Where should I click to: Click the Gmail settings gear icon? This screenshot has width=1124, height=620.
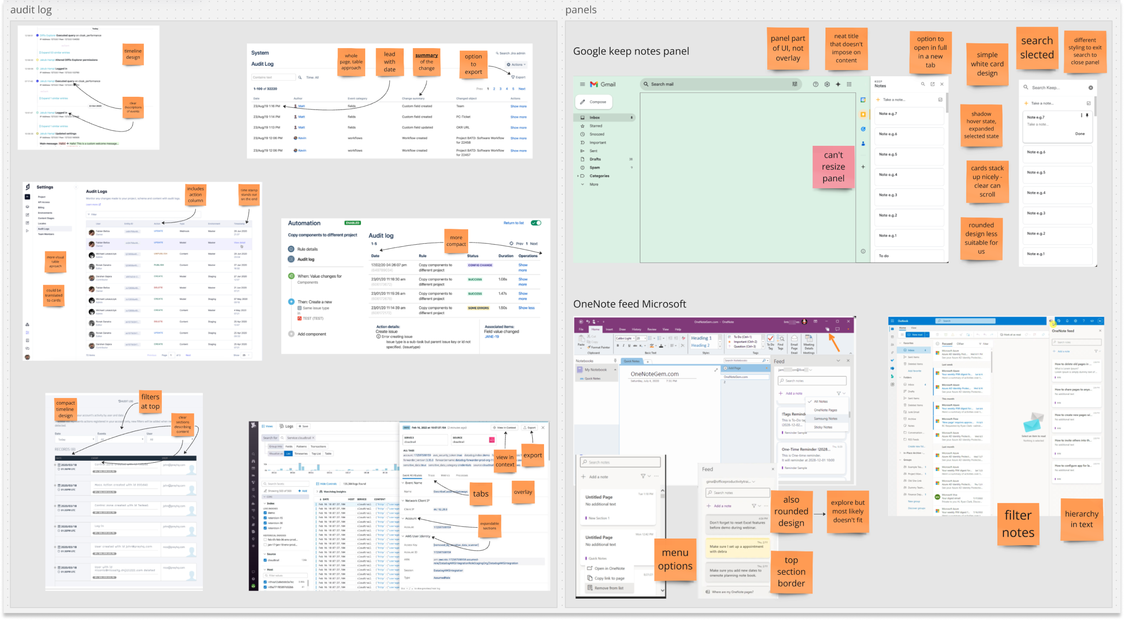point(827,84)
